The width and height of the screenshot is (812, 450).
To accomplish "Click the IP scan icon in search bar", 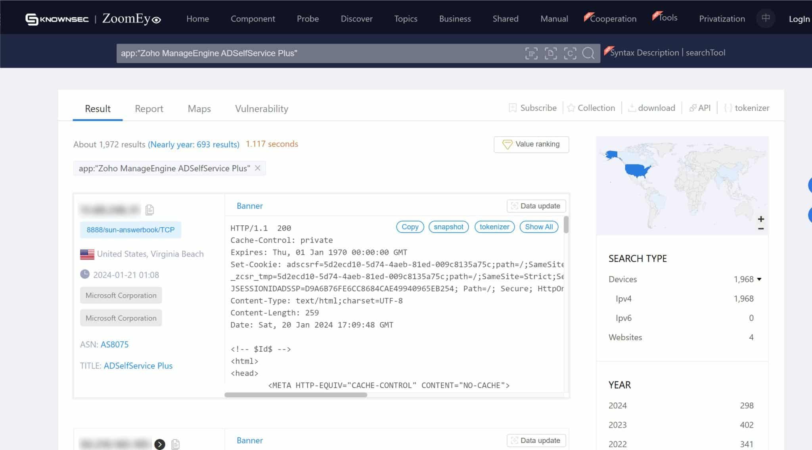I will pos(531,53).
